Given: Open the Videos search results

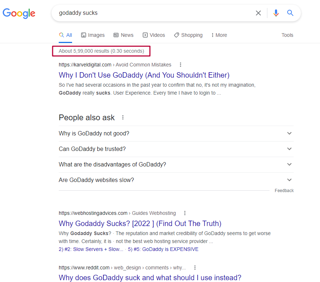Looking at the screenshot, I should [x=154, y=35].
